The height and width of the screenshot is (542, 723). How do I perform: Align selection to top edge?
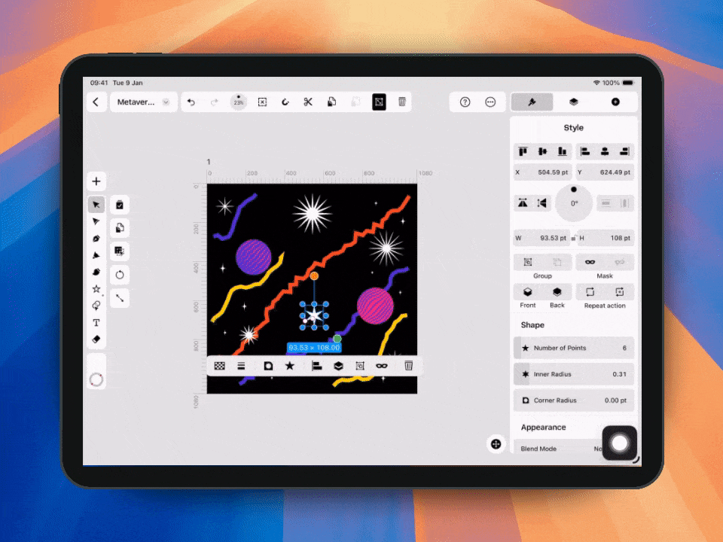(x=523, y=151)
